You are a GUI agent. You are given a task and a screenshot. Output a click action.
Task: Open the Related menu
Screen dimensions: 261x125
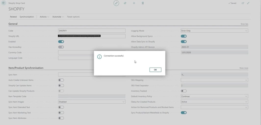[x=13, y=17]
